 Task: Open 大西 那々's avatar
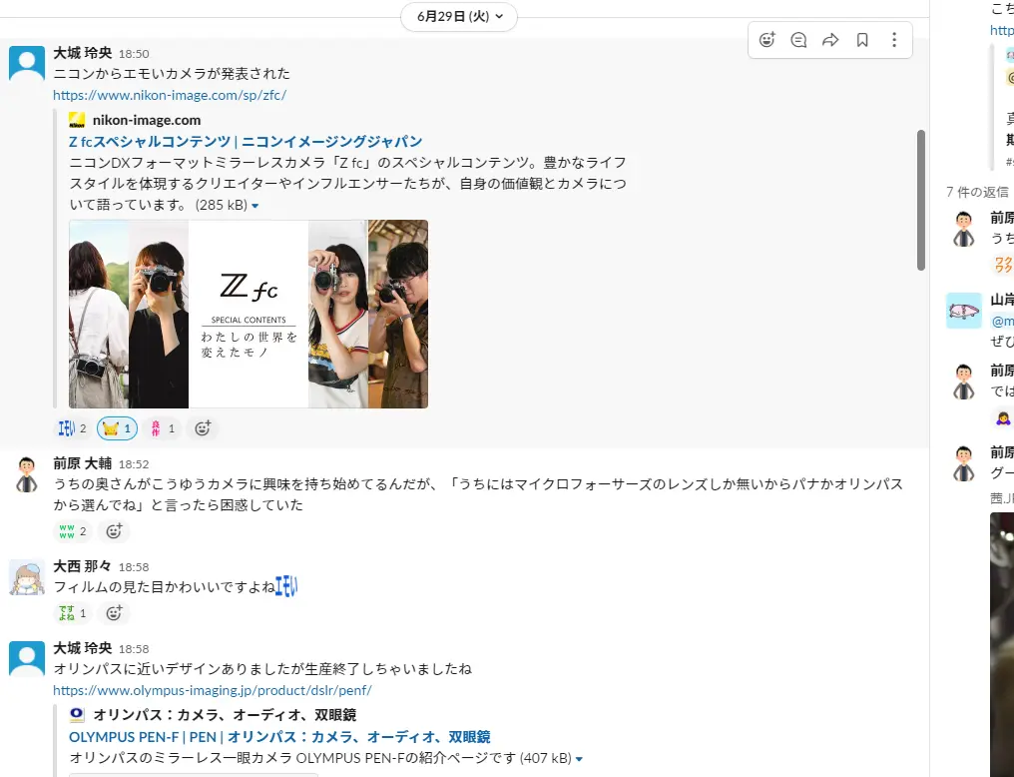point(27,576)
